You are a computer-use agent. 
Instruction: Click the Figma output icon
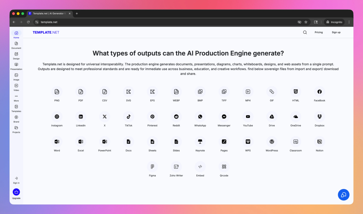click(x=152, y=167)
